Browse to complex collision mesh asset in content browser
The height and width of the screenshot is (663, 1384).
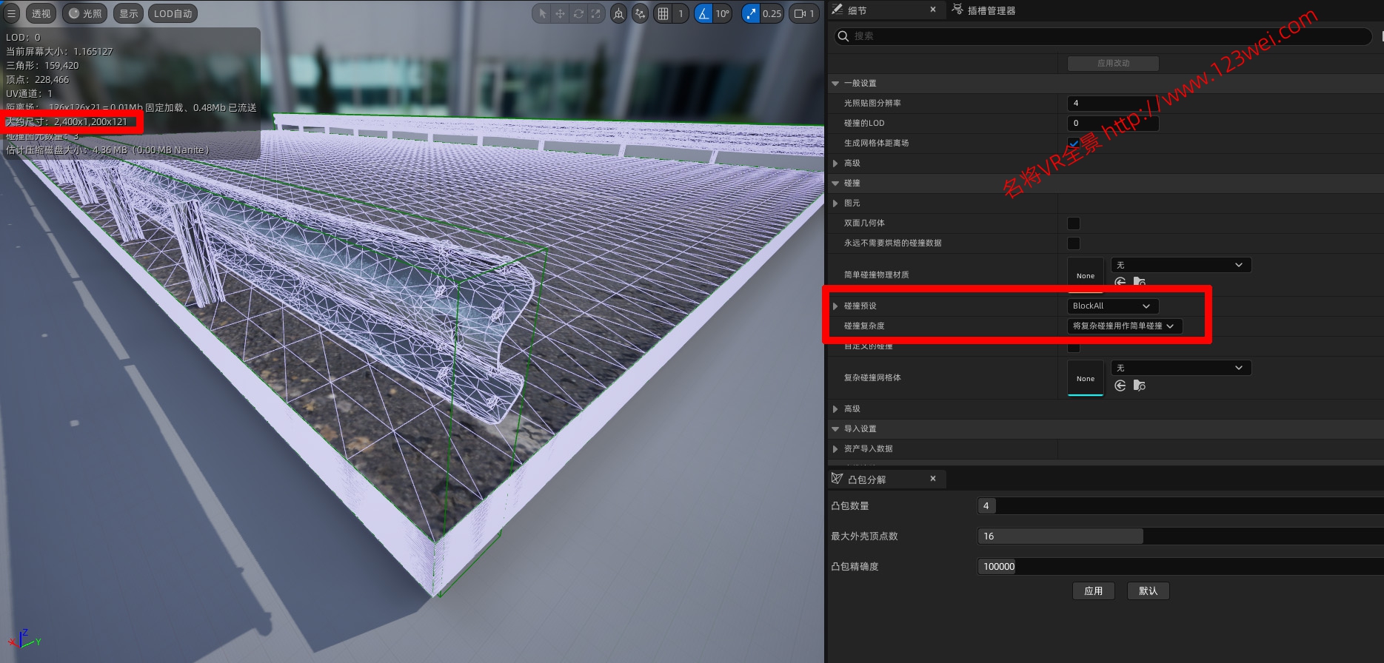coord(1139,386)
